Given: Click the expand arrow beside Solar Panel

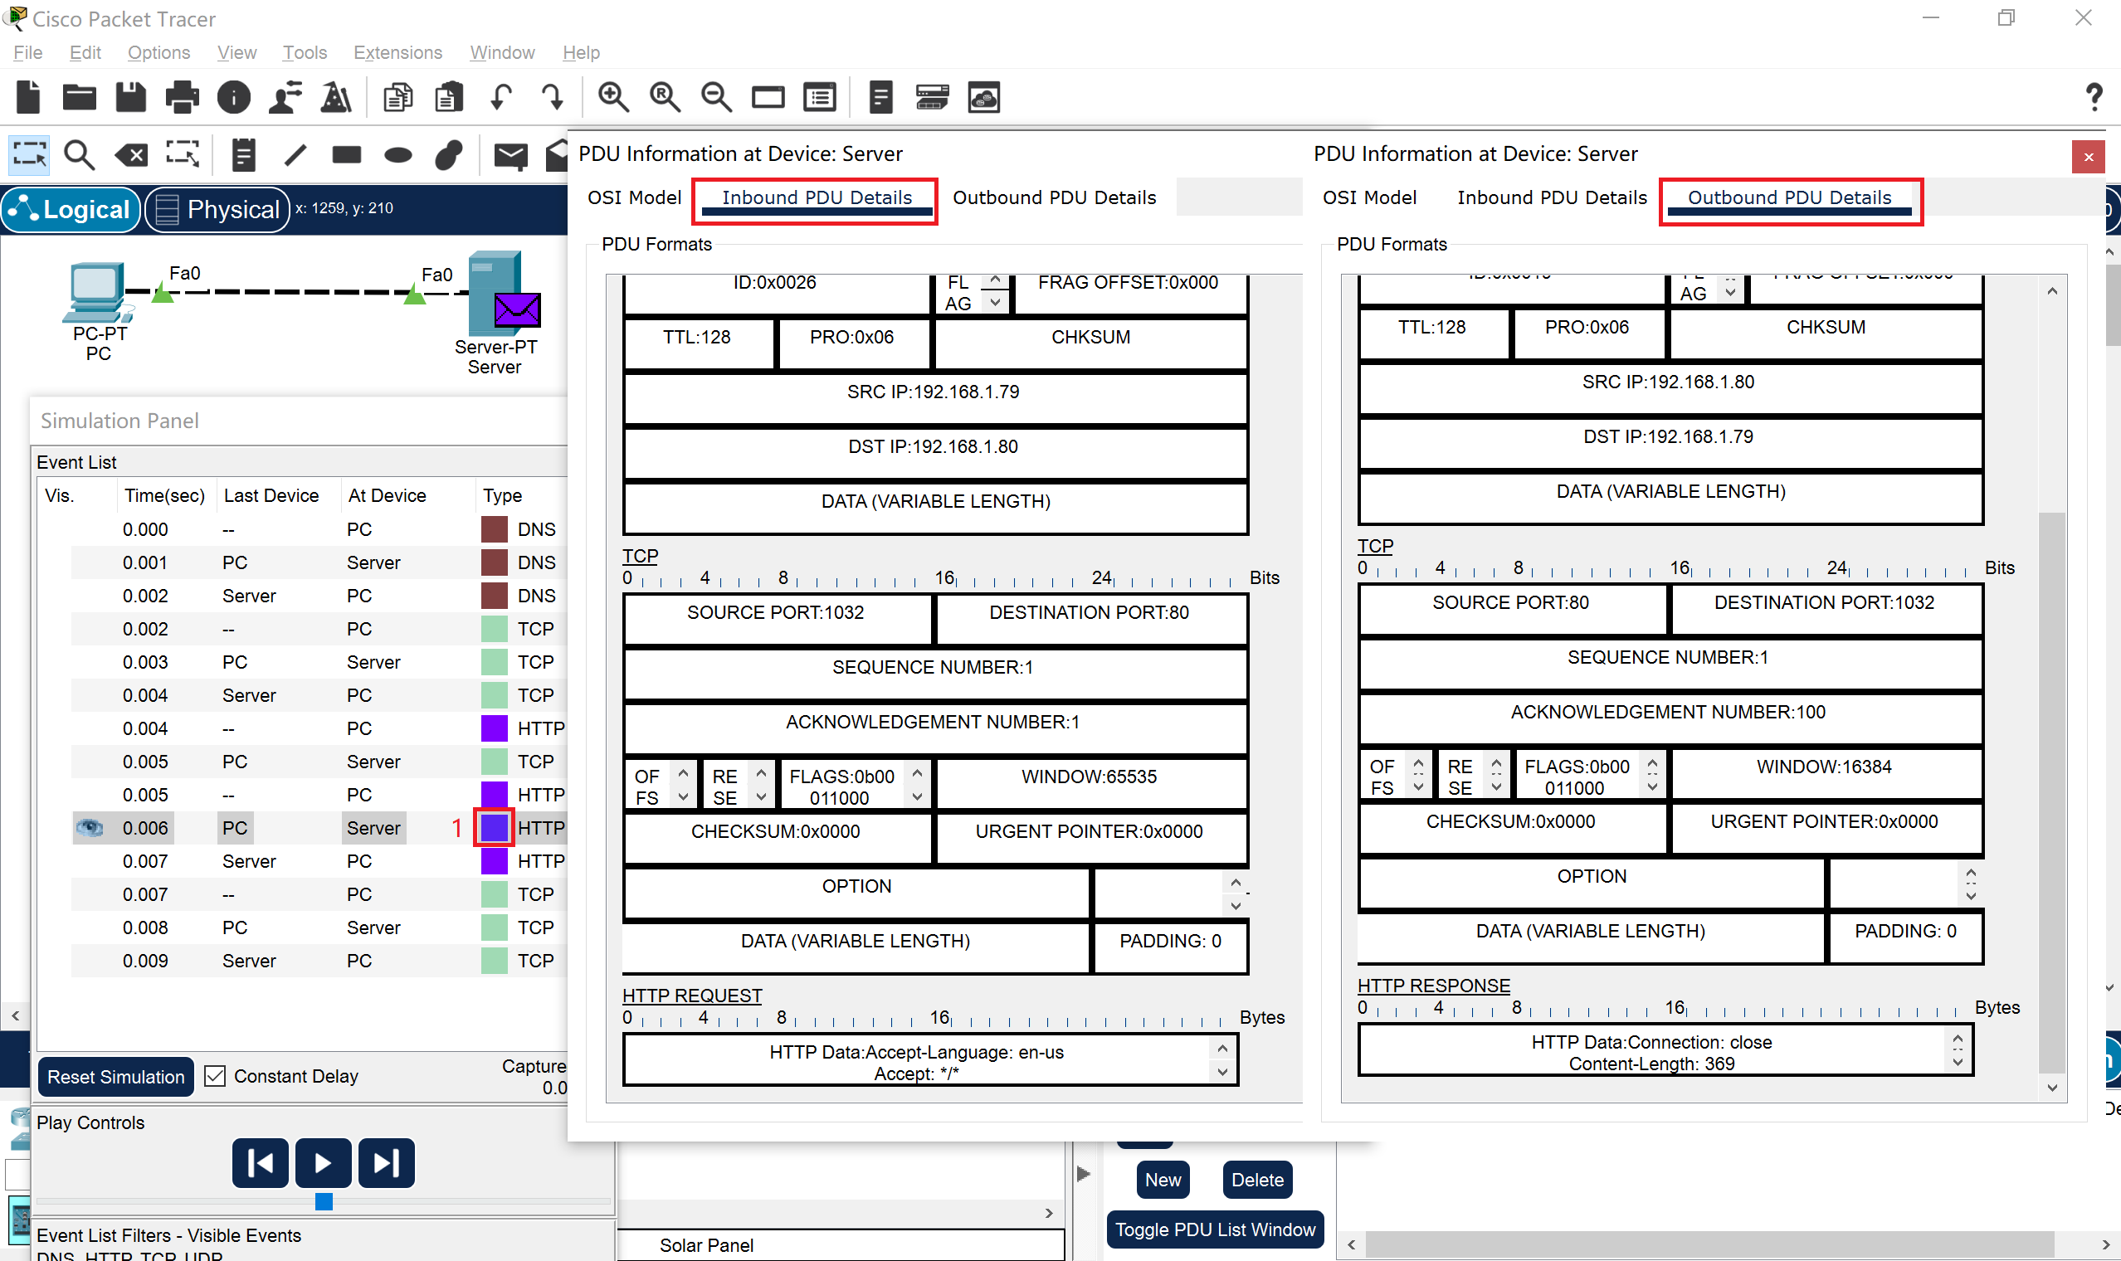Looking at the screenshot, I should pyautogui.click(x=1048, y=1214).
